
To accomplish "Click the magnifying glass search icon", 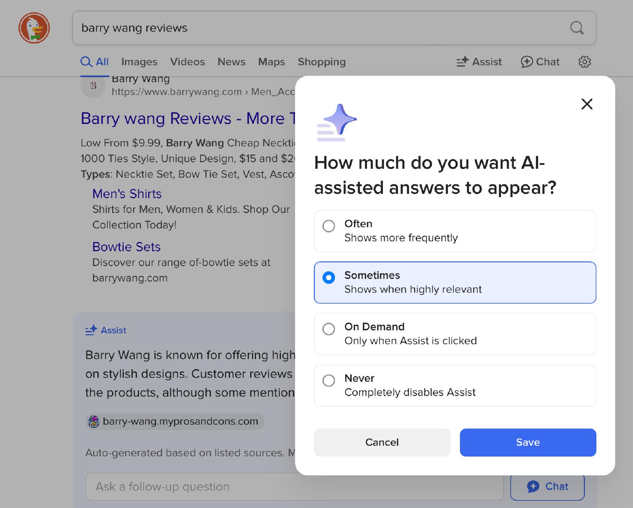I will click(x=577, y=28).
